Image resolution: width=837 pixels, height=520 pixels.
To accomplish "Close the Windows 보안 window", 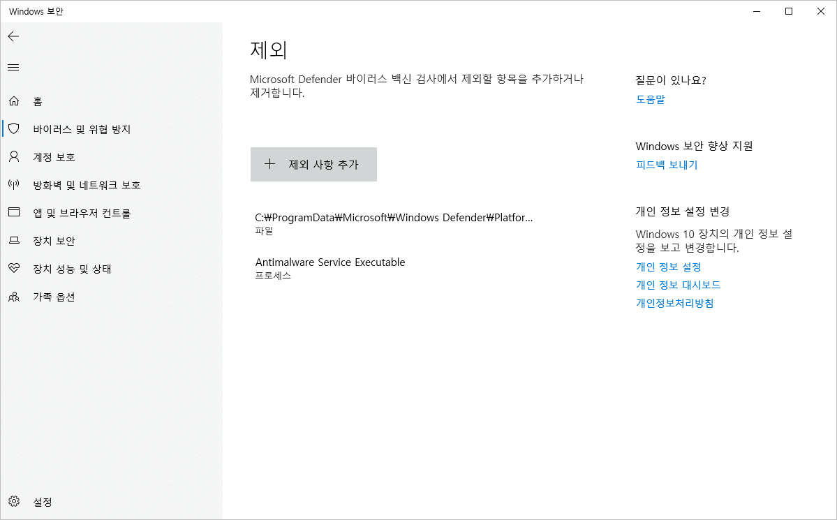I will pos(820,11).
